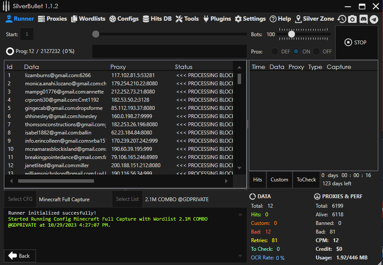Viewport: 383px width, 265px height.
Task: Select the ON proxy mode radio button
Action: (x=296, y=51)
